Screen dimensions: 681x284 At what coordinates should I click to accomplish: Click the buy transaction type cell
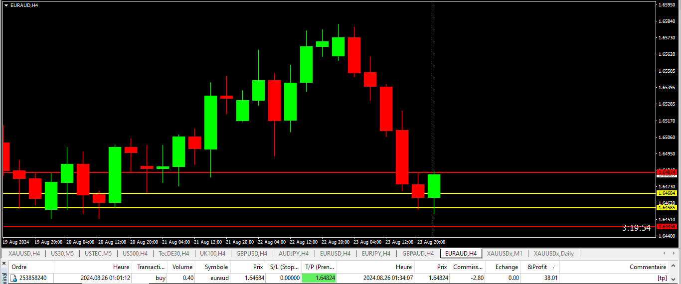click(161, 278)
